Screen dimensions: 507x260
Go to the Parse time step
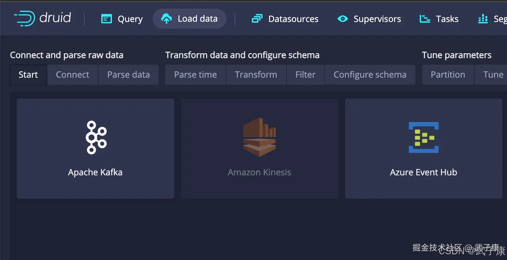196,75
